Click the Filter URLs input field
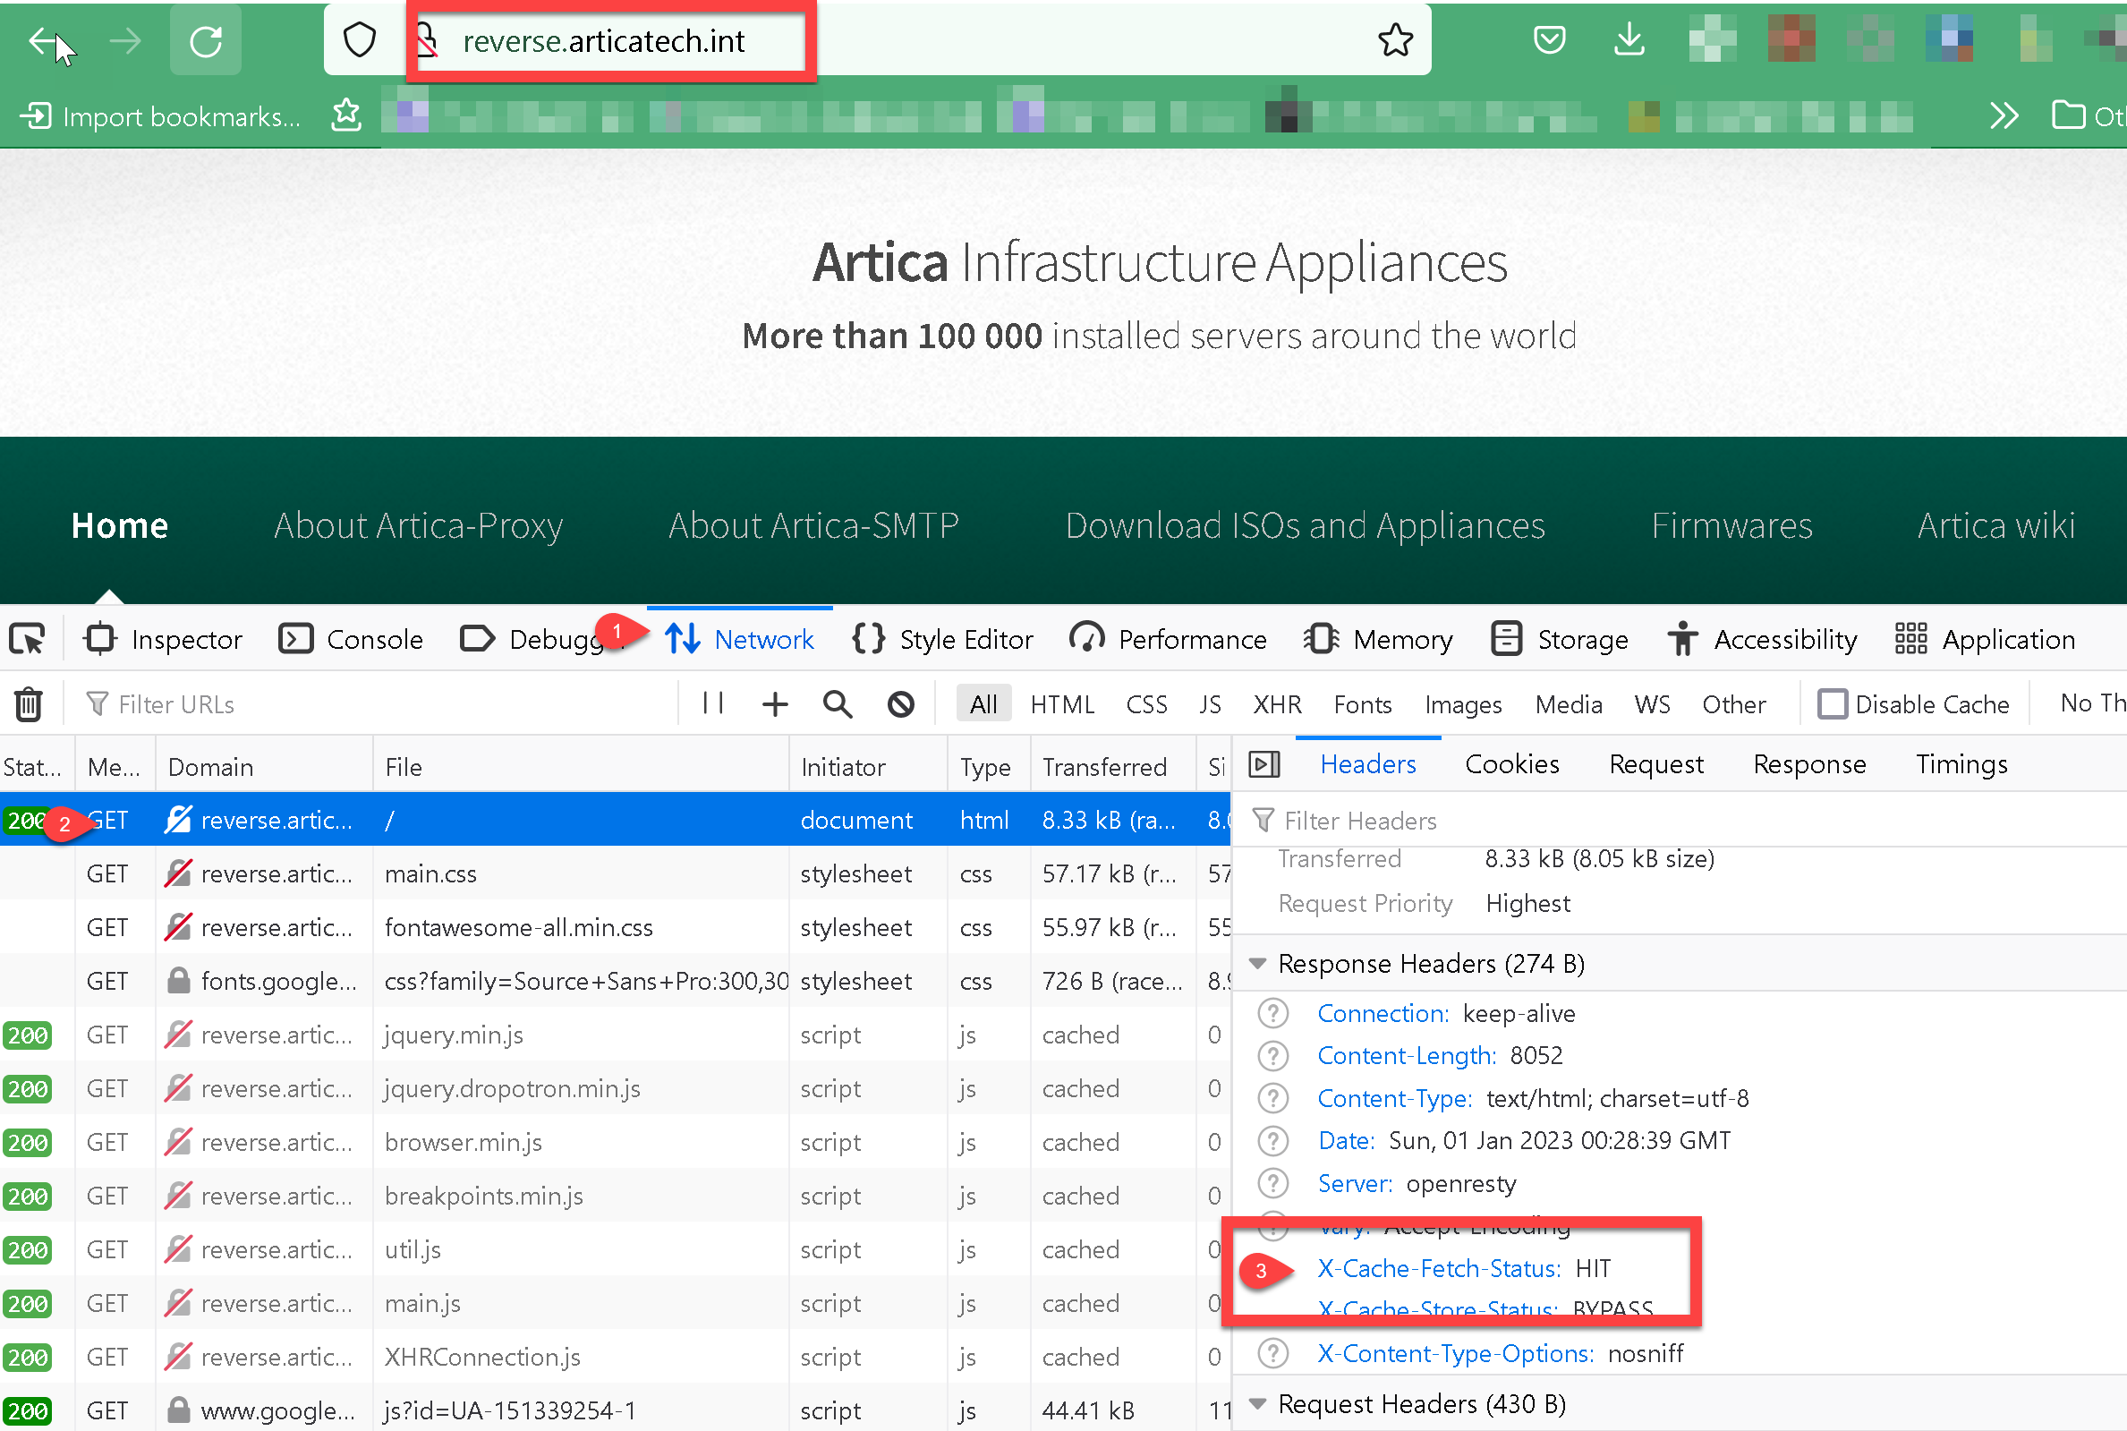The height and width of the screenshot is (1431, 2127). [x=383, y=704]
